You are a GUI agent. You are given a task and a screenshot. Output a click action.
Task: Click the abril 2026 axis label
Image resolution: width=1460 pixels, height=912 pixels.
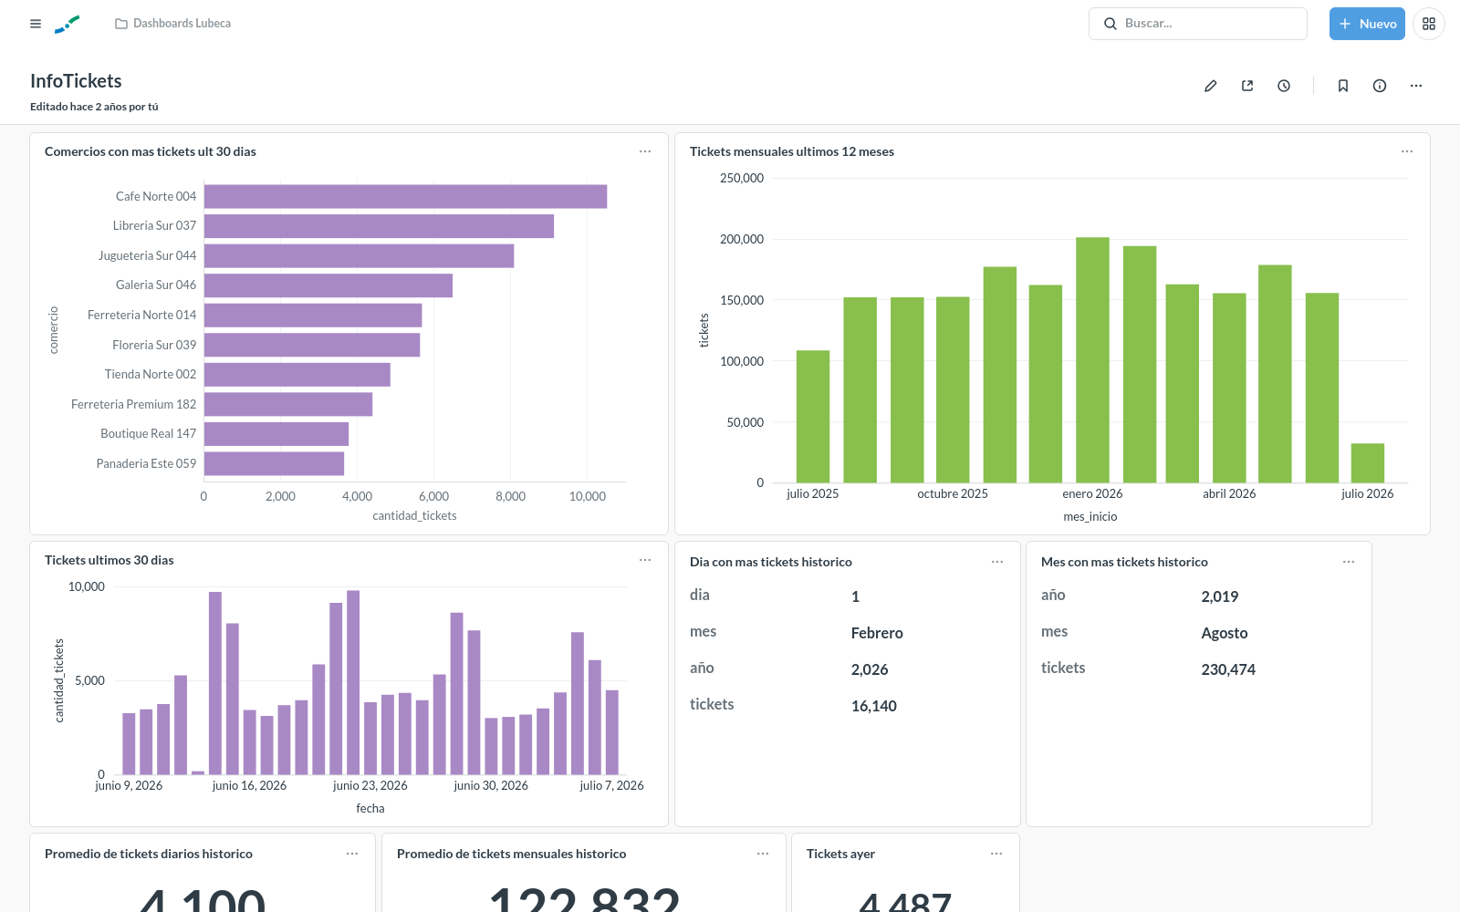tap(1229, 493)
